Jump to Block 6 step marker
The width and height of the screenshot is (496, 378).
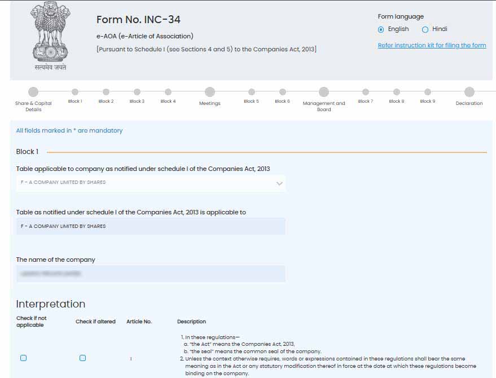[282, 92]
